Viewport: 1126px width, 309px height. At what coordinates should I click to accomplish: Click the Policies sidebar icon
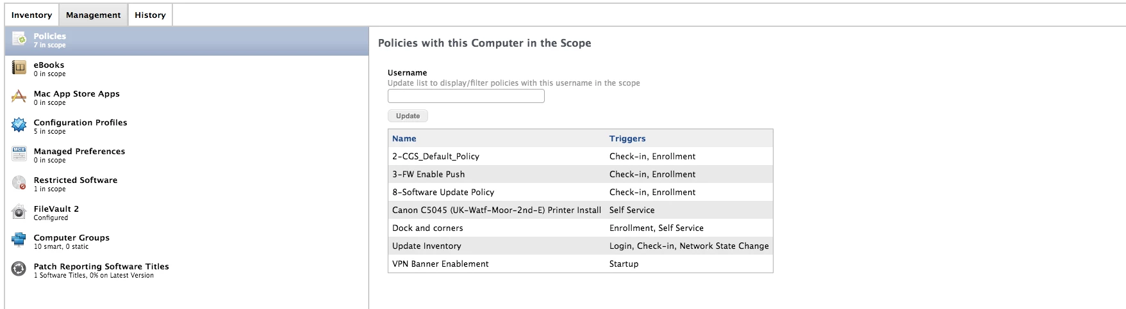[19, 40]
